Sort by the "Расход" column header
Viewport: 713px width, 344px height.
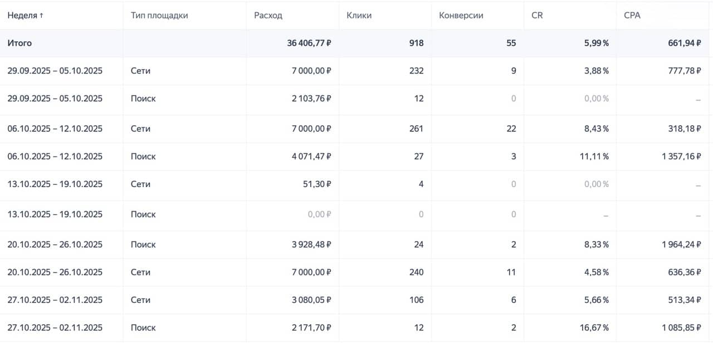(x=268, y=16)
